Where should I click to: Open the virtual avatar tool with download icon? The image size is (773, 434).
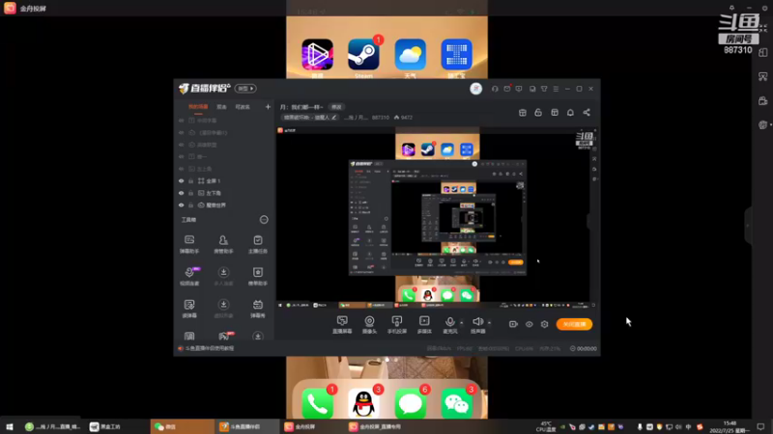[223, 309]
